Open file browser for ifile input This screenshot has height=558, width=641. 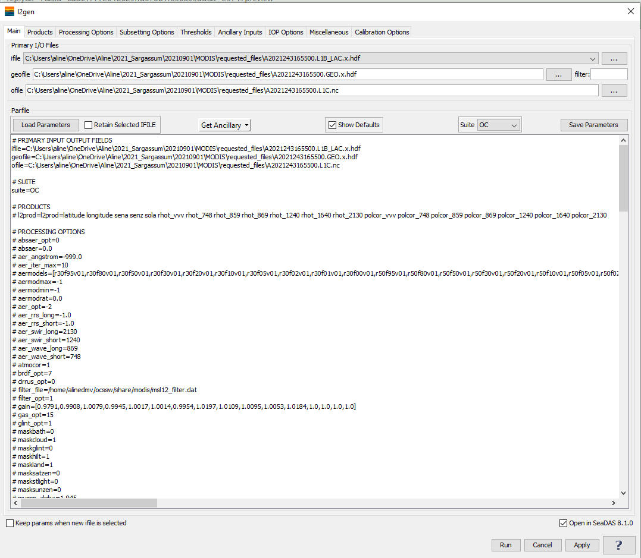pyautogui.click(x=614, y=58)
